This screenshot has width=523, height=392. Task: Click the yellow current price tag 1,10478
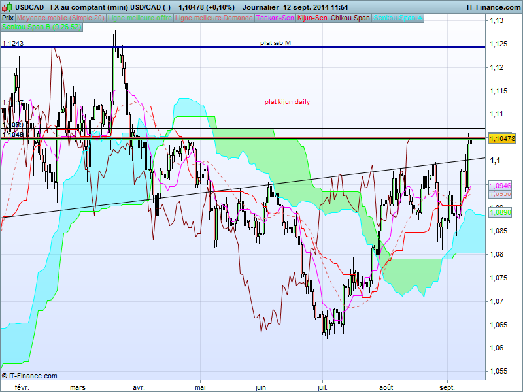(502, 139)
